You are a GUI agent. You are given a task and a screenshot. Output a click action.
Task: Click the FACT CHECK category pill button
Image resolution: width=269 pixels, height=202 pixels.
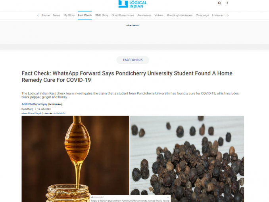pyautogui.click(x=133, y=60)
